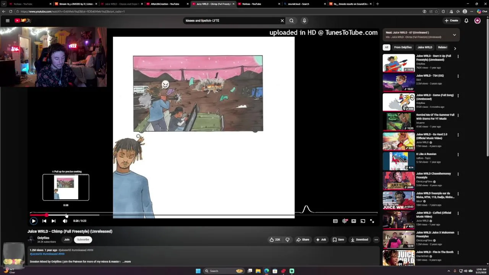Open options for Game (Full Song) Unreleased

(x=458, y=95)
